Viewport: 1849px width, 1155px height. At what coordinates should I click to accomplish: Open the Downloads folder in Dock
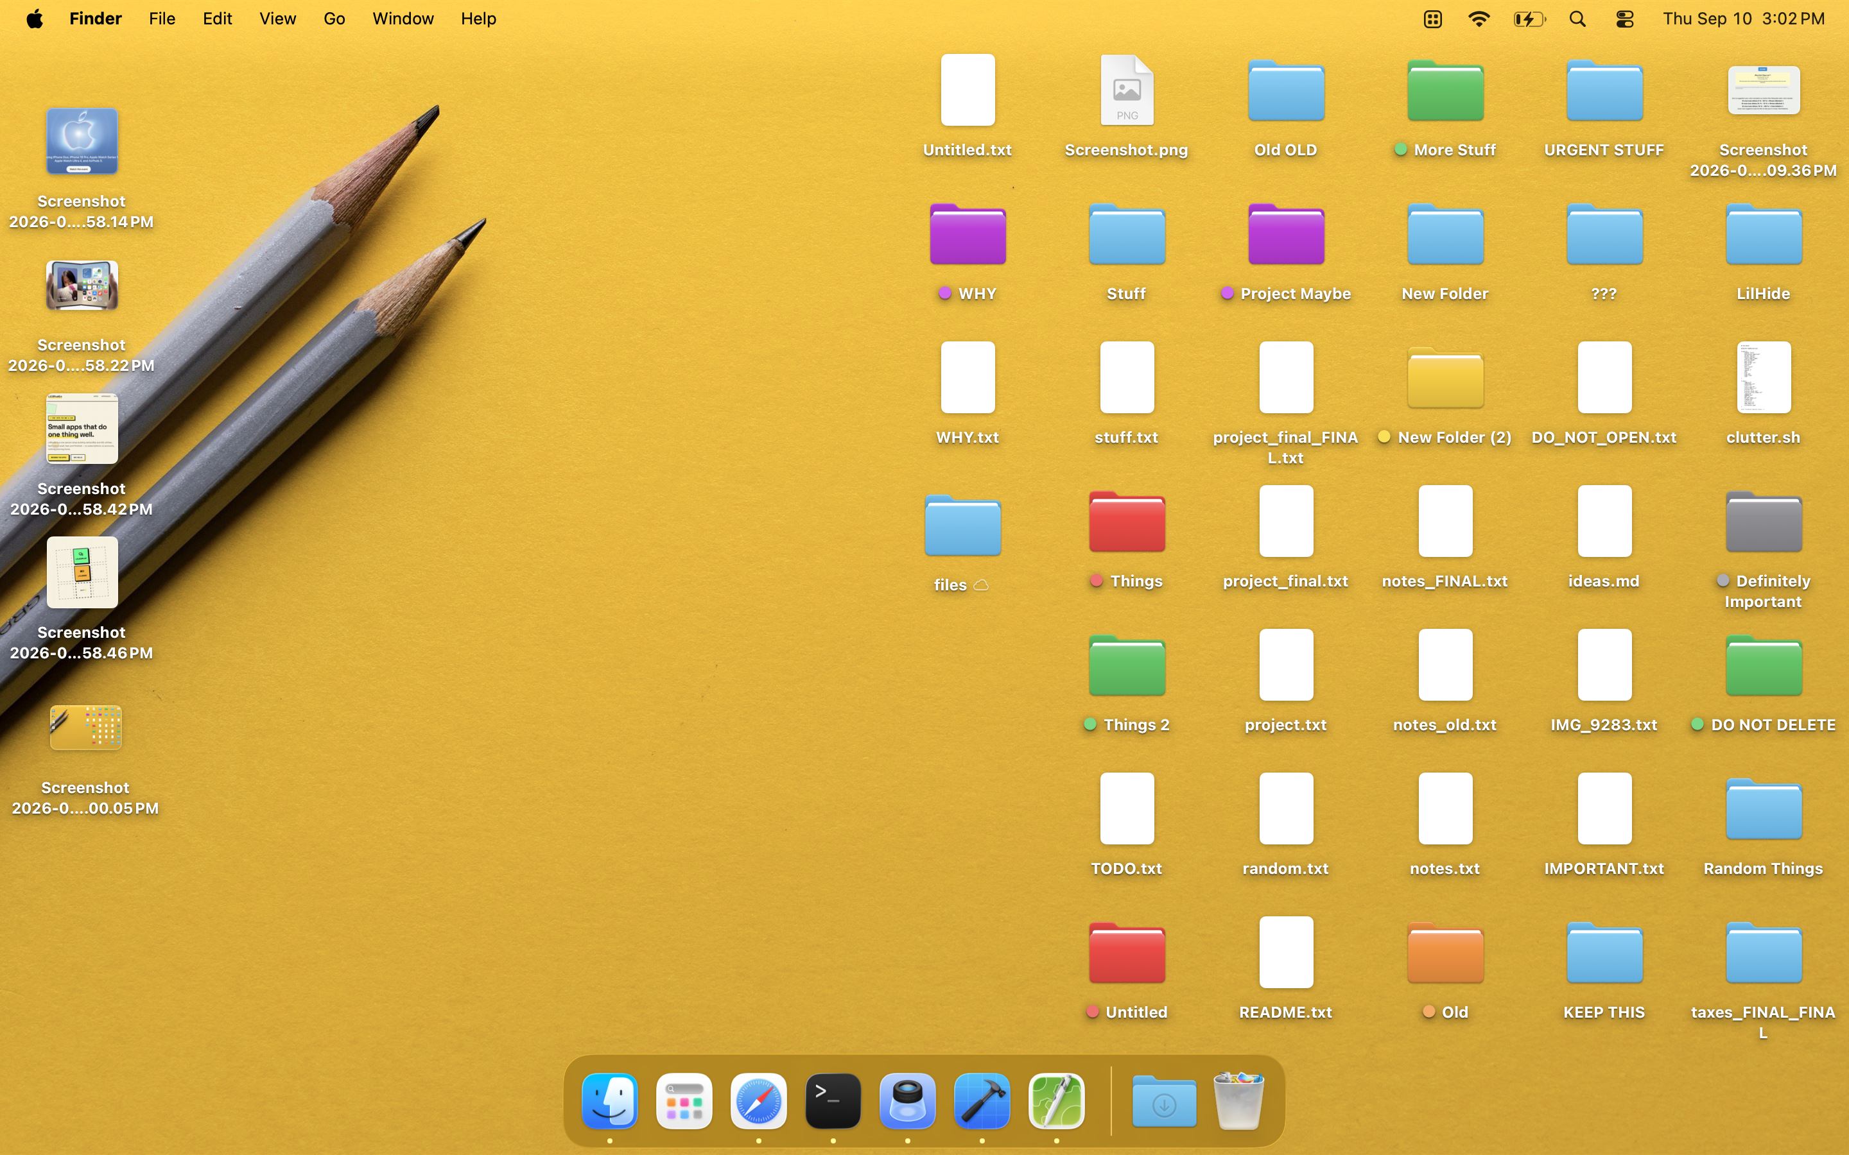pos(1163,1100)
